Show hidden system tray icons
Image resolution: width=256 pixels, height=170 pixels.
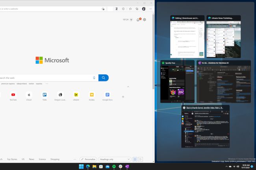pyautogui.click(x=226, y=166)
